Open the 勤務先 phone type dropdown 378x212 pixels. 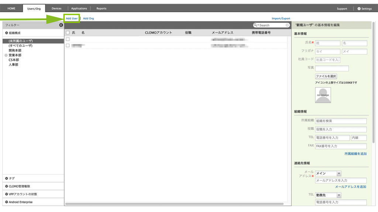(328, 195)
